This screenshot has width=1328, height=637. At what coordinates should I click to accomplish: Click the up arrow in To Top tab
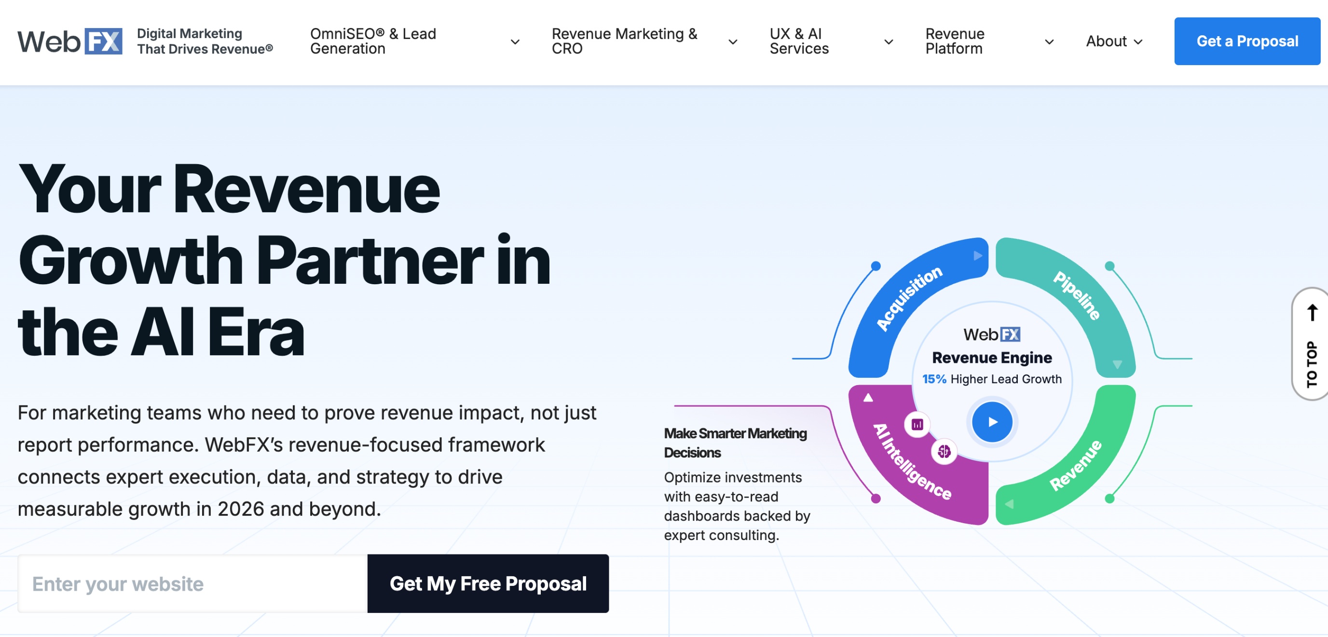click(x=1312, y=313)
